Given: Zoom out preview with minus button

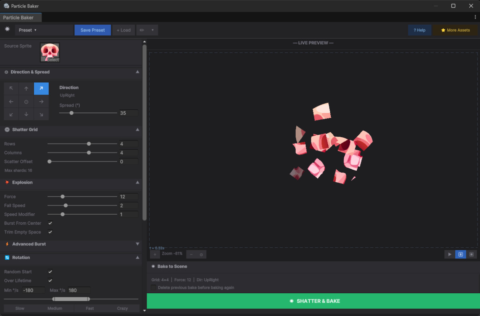Looking at the screenshot, I should [191, 254].
